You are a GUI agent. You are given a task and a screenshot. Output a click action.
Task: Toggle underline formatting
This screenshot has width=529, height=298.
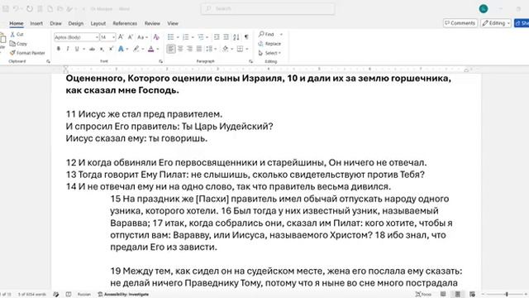click(x=77, y=49)
